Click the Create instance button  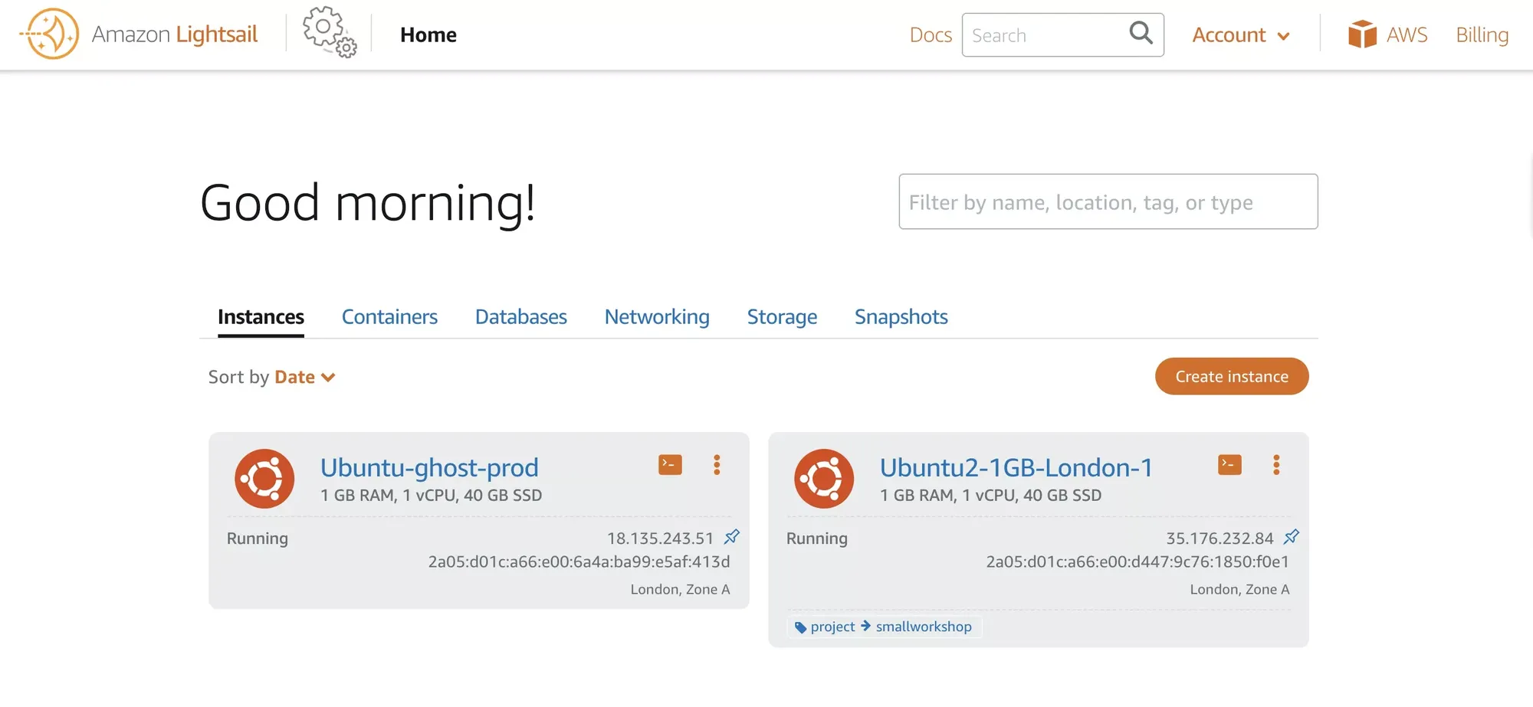coord(1232,376)
